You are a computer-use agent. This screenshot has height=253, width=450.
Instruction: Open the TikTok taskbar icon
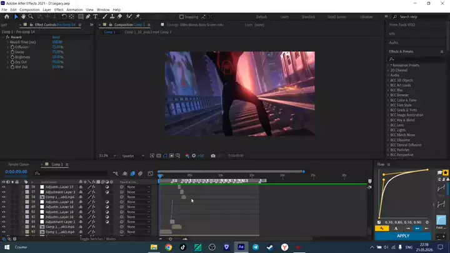(x=182, y=247)
